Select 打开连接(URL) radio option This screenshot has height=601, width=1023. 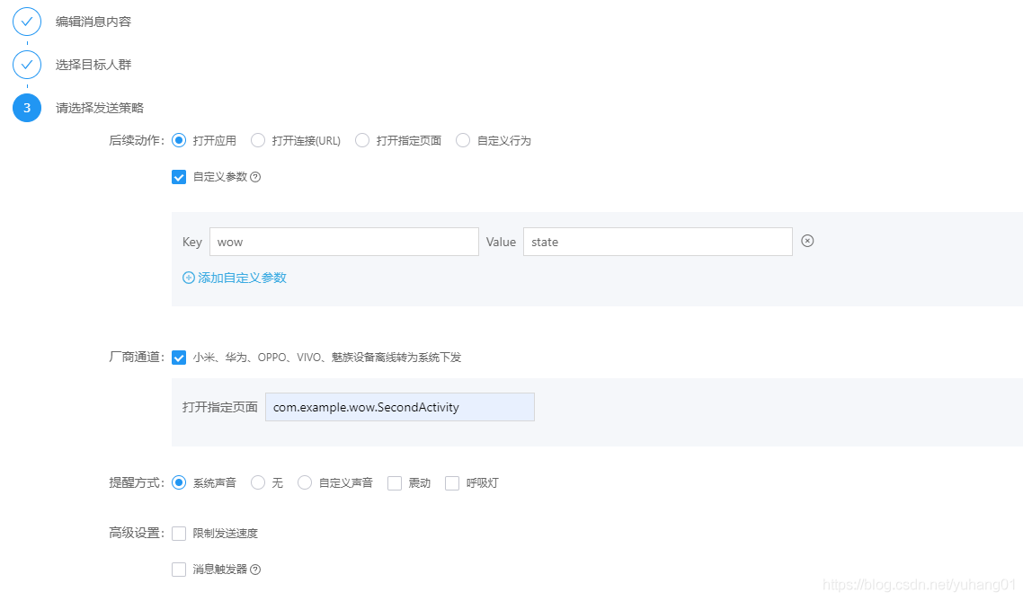258,141
